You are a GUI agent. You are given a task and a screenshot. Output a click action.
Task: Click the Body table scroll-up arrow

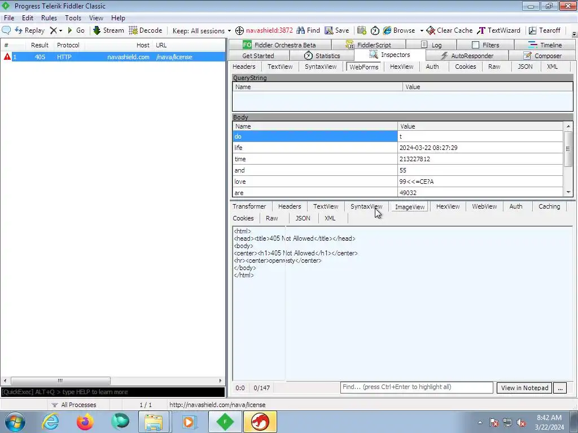[x=568, y=126]
